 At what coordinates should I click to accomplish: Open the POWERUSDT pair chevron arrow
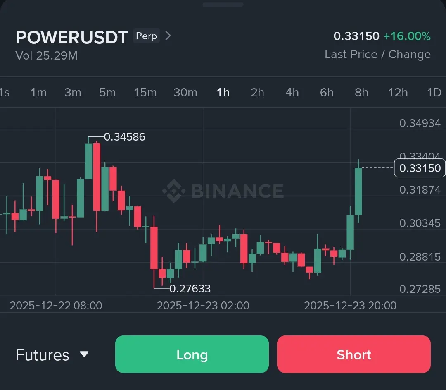168,36
